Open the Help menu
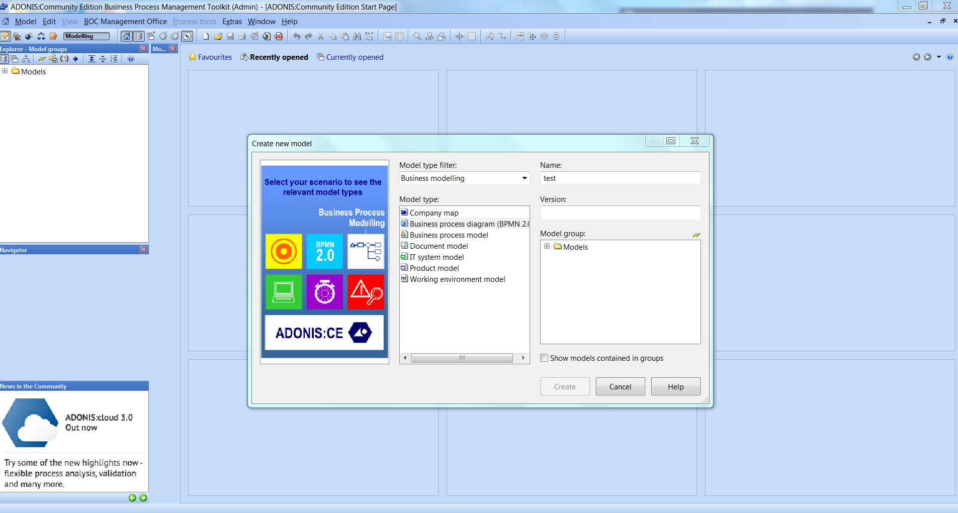The height and width of the screenshot is (513, 958). (x=290, y=22)
